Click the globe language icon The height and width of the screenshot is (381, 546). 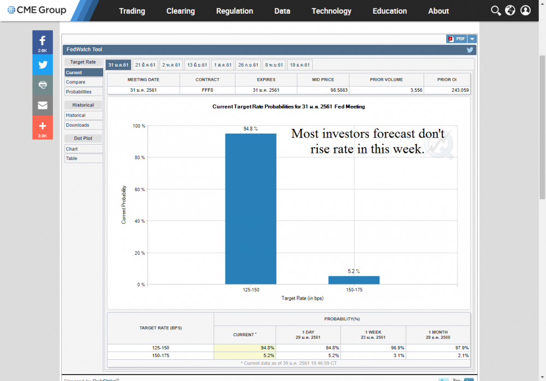[511, 11]
